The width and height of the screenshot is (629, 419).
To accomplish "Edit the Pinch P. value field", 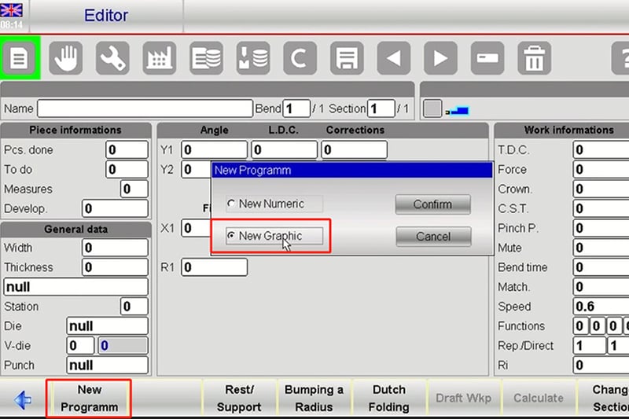I will 601,228.
